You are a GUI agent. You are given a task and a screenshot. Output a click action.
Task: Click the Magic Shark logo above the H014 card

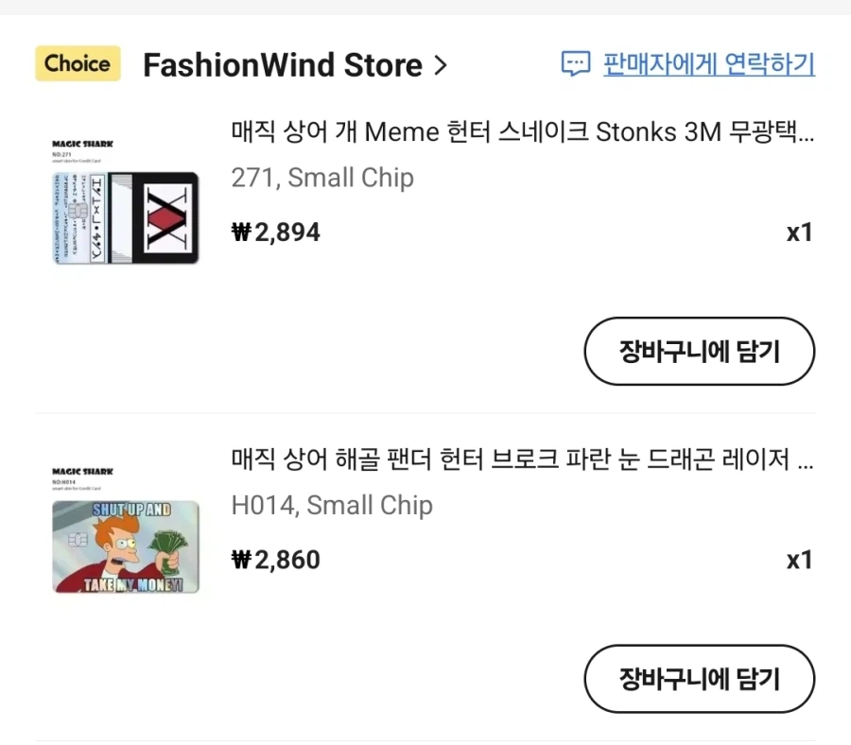[82, 471]
